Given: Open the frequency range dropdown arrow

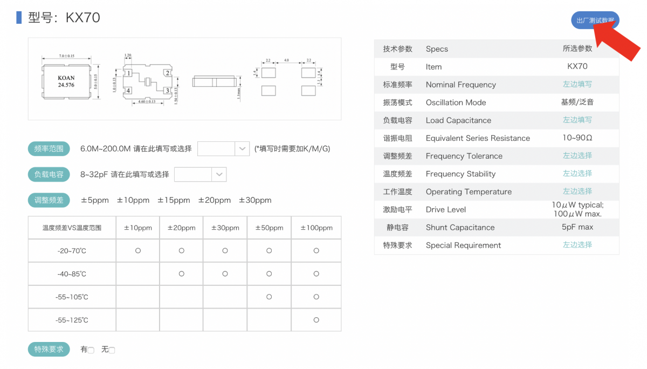Looking at the screenshot, I should [242, 149].
